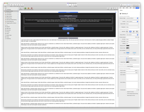Screen dimensions: 144x112
Task: Open Background Fill color swatch
Action: click(x=128, y=46)
